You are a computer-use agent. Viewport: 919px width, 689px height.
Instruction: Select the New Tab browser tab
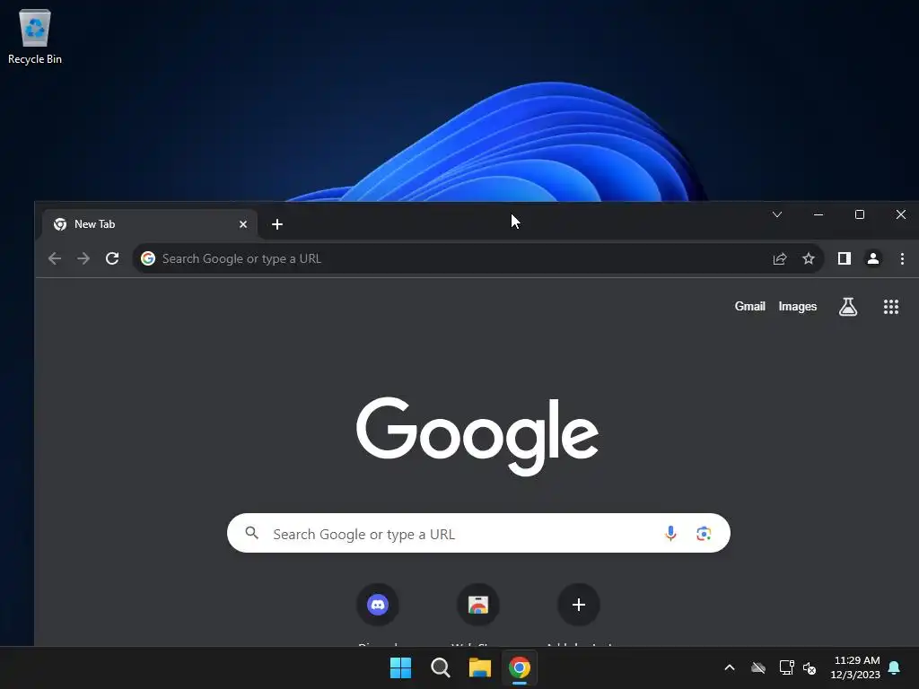coord(150,224)
